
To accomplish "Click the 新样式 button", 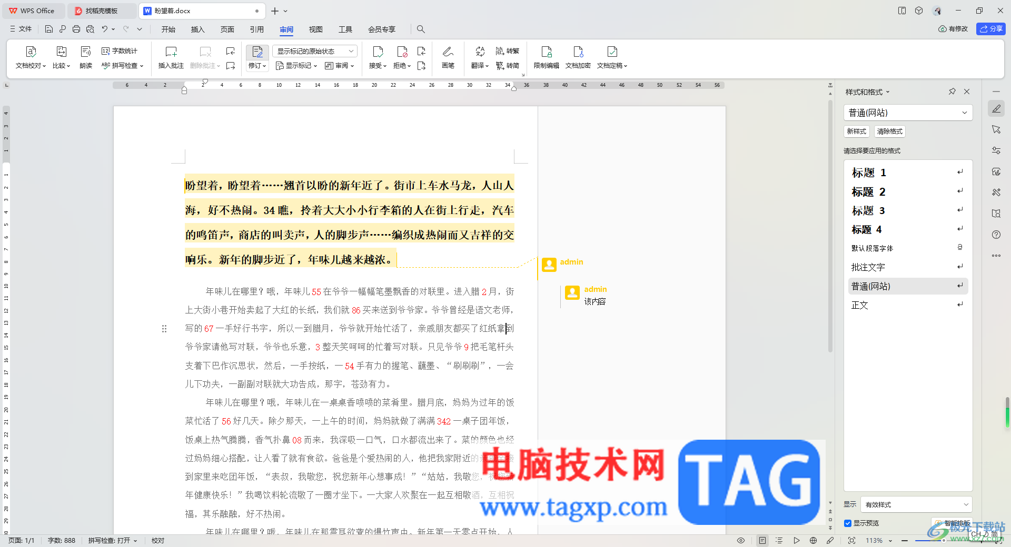I will click(856, 131).
